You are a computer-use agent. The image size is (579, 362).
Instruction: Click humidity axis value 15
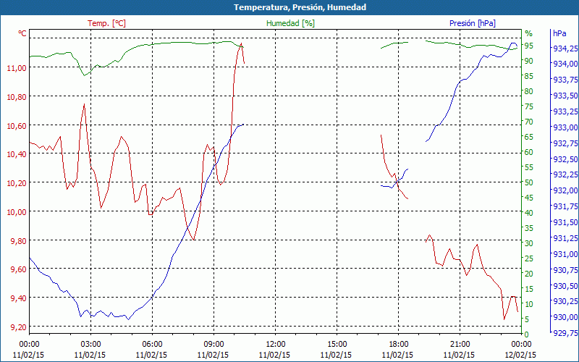(529, 289)
